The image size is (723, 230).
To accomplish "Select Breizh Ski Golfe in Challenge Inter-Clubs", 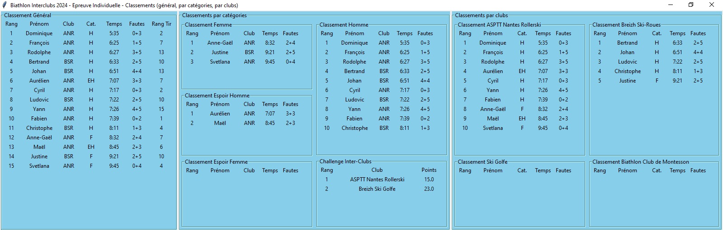I will (x=377, y=189).
